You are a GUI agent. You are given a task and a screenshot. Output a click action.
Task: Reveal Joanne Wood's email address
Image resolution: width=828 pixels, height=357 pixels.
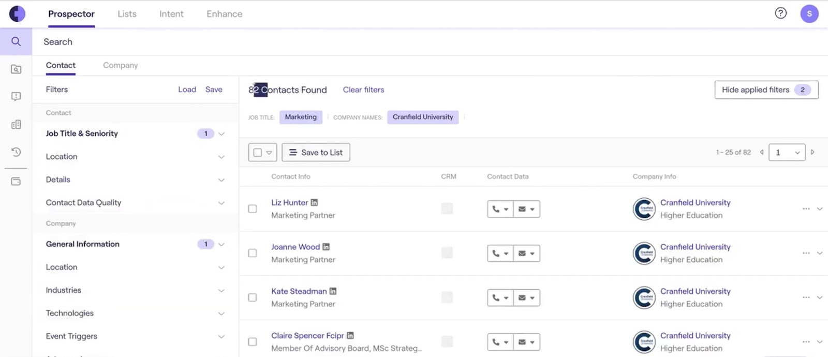point(527,254)
